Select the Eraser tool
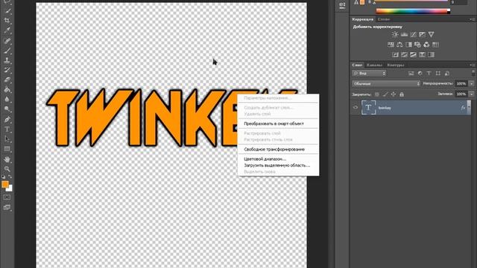This screenshot has width=477, height=268. 7,80
